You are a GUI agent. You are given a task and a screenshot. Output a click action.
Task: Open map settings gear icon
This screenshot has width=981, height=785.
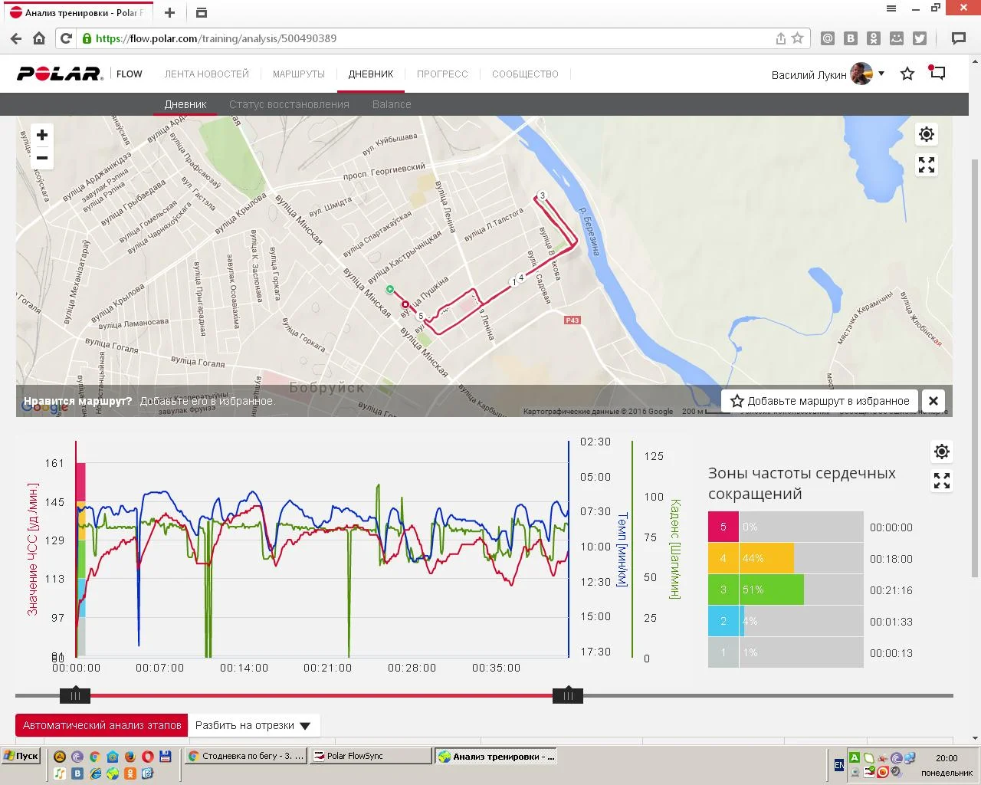(926, 135)
